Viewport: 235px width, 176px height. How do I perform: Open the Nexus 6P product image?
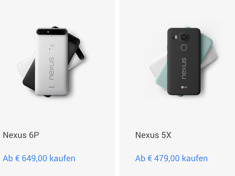coord(51,62)
